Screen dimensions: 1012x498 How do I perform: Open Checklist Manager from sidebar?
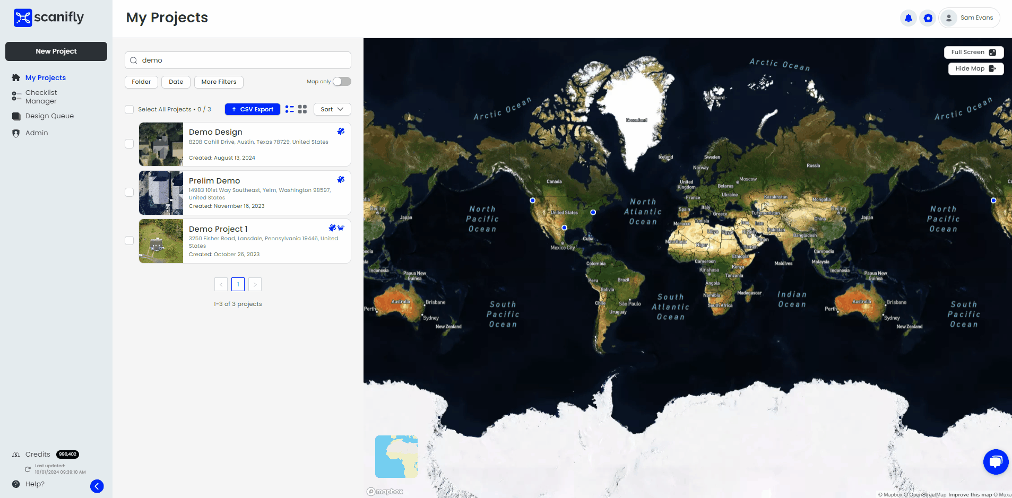[41, 97]
